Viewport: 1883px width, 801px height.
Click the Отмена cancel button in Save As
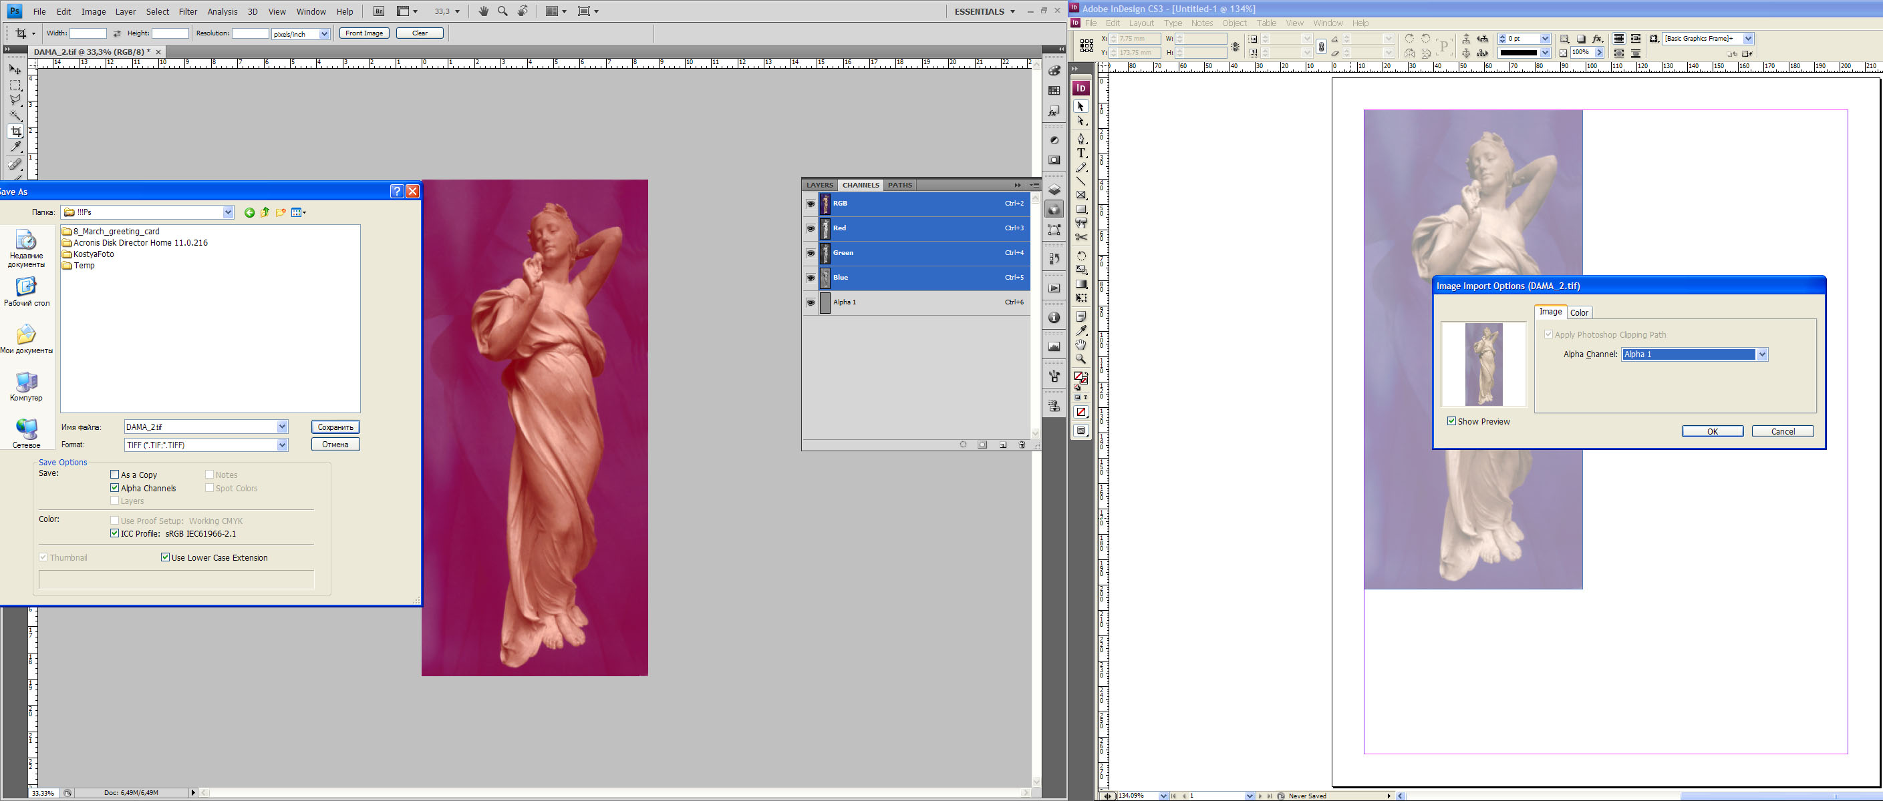pyautogui.click(x=335, y=445)
